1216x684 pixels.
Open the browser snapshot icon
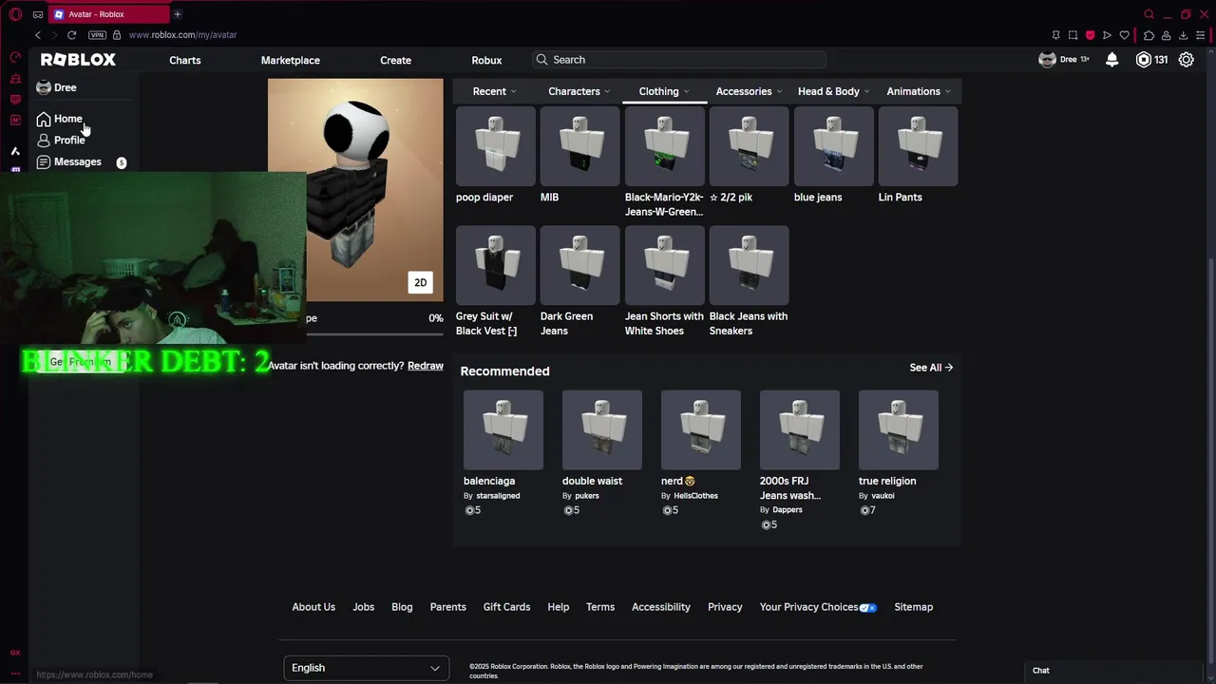[1073, 35]
